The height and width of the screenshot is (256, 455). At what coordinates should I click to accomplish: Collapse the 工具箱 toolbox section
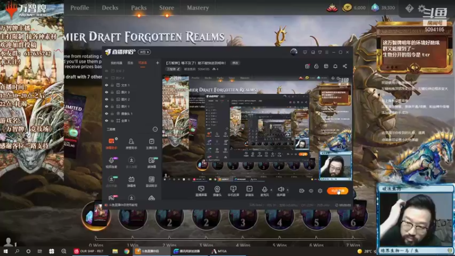155,129
